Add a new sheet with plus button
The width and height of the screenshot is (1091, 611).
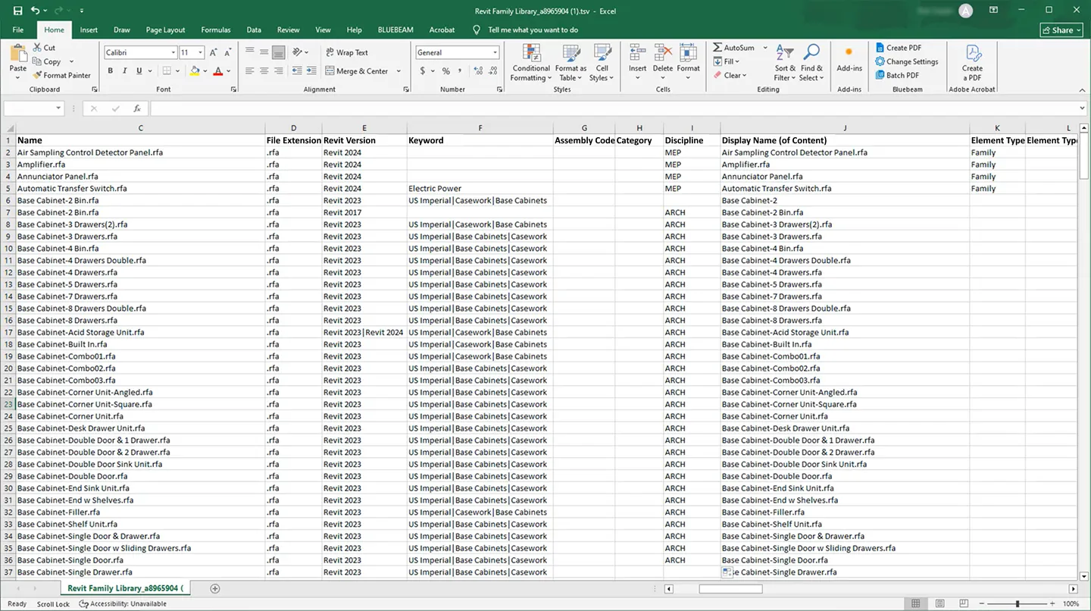(215, 588)
